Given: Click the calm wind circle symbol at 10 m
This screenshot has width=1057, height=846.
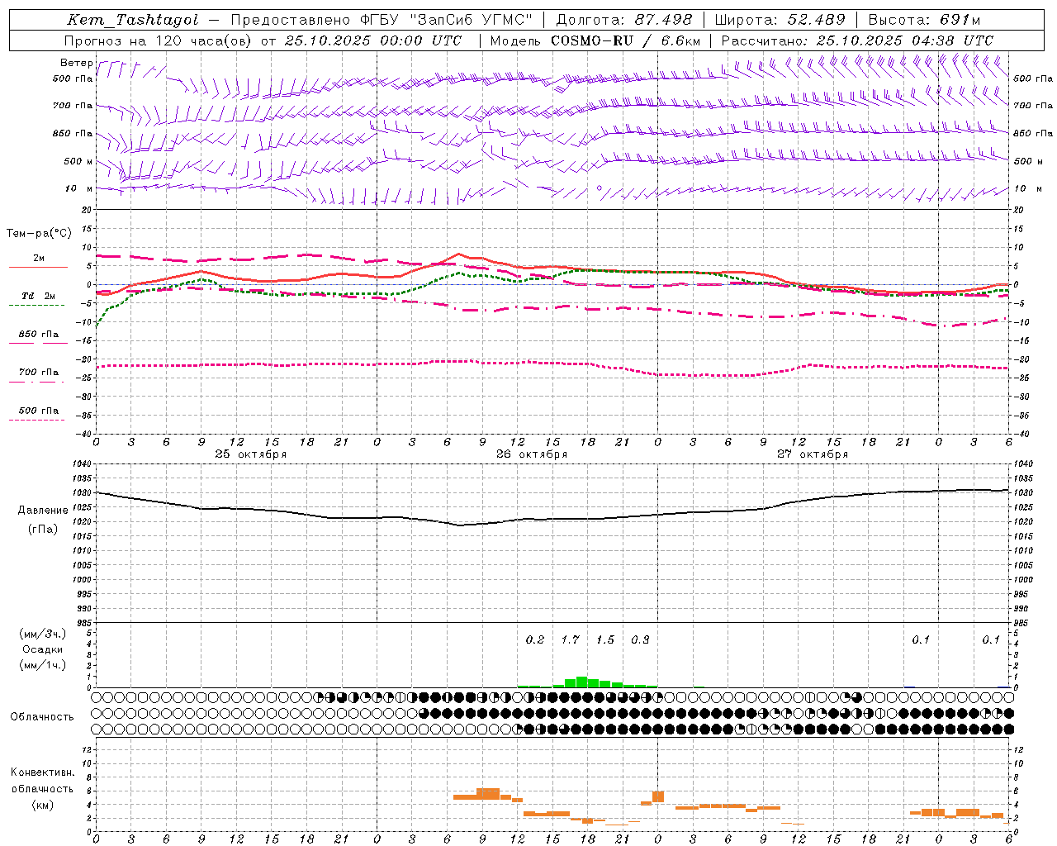Looking at the screenshot, I should 600,188.
